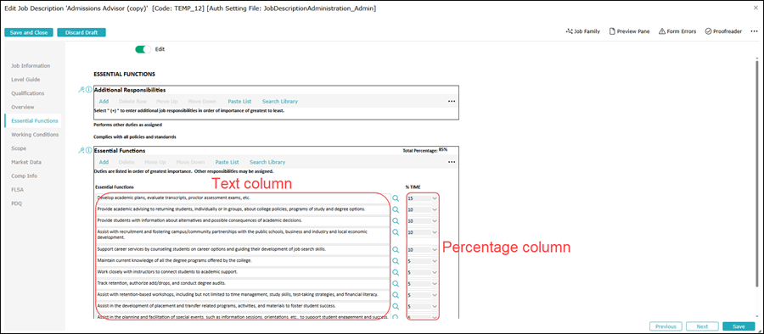
Task: Click search icon for 'Track retention' row
Action: click(396, 284)
